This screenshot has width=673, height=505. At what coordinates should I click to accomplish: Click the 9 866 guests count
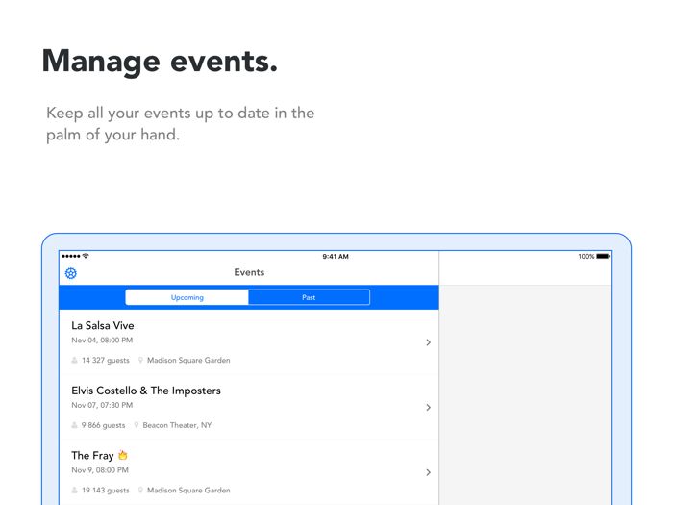104,425
